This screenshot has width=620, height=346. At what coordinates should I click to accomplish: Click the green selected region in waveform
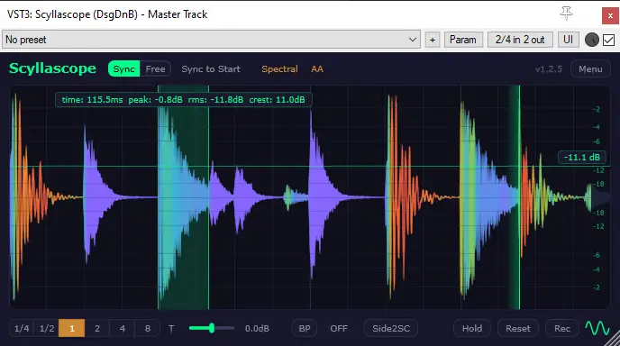pyautogui.click(x=183, y=197)
